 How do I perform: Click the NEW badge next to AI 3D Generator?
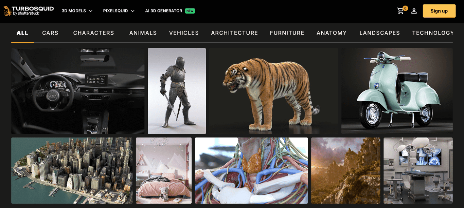pos(190,11)
